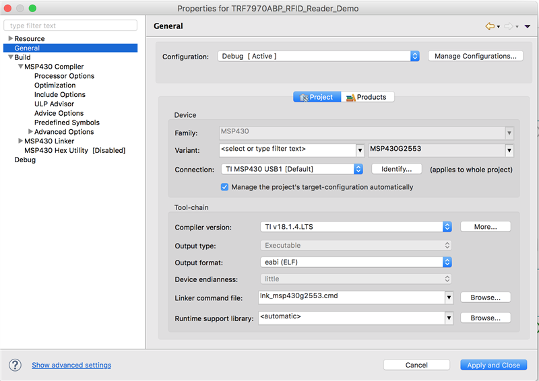This screenshot has width=539, height=381.
Task: Select Predefined Symbols in the tree
Action: (x=67, y=123)
